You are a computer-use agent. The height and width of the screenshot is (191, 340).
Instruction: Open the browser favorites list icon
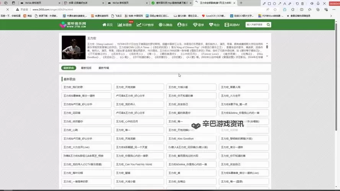tap(310, 10)
